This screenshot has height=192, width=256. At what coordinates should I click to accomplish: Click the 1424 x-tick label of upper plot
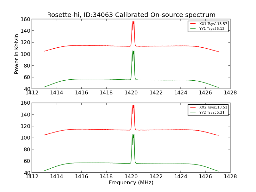(181, 93)
